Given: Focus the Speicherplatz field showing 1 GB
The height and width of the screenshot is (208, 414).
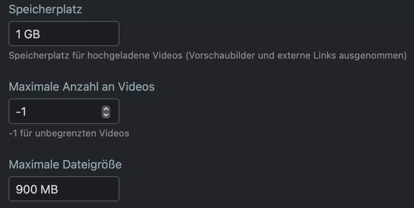Looking at the screenshot, I should coord(64,34).
